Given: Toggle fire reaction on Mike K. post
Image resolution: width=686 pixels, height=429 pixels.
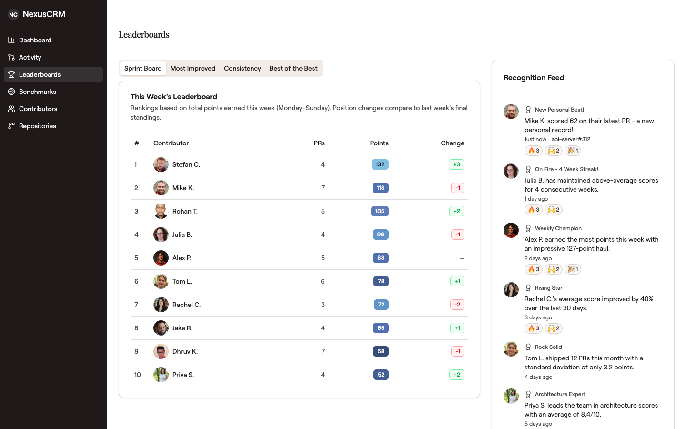Looking at the screenshot, I should (534, 151).
